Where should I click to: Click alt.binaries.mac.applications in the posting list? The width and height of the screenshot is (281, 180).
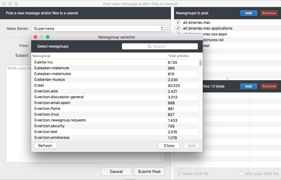[x=208, y=28]
